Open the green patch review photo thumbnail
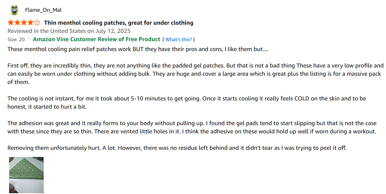This screenshot has height=194, width=386. pos(26,175)
